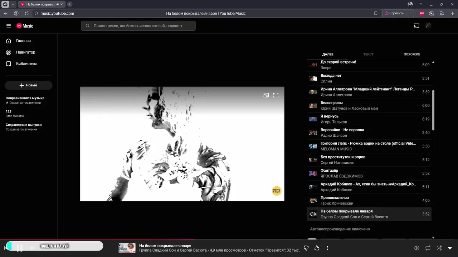Open a new browser tab
The height and width of the screenshot is (257, 458).
(70, 4)
